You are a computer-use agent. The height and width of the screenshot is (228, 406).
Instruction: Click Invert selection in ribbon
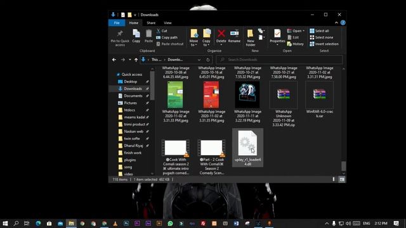click(324, 44)
